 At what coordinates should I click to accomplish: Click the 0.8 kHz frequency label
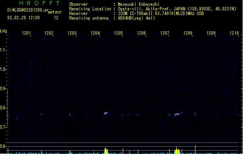[3, 108]
